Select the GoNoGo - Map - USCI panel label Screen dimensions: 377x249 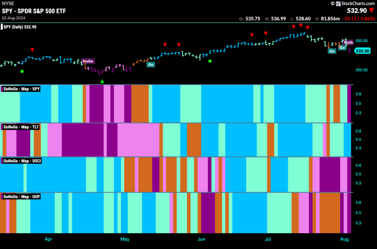point(22,161)
